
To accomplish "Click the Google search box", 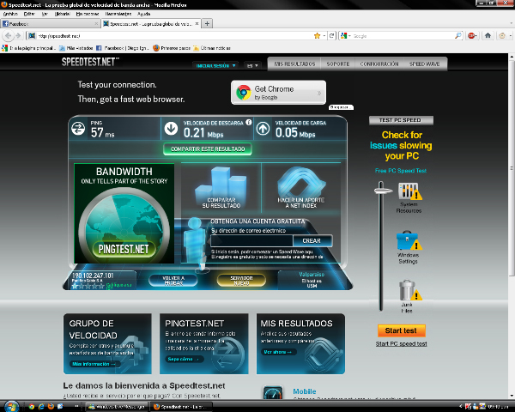I will pos(403,36).
